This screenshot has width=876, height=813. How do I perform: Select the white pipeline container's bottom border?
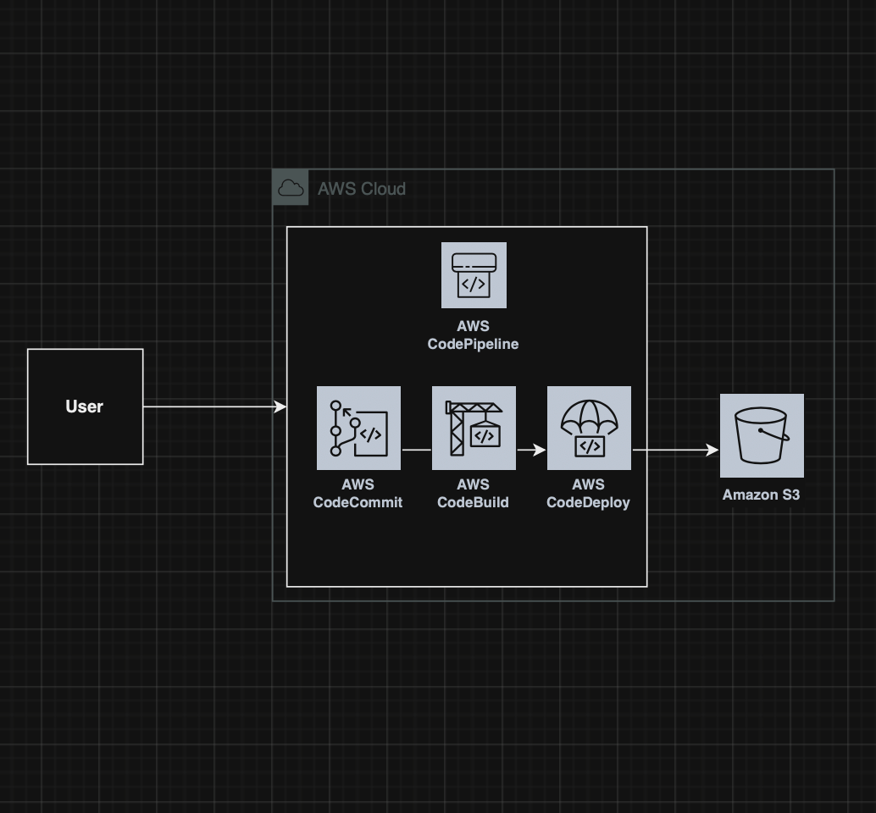467,586
